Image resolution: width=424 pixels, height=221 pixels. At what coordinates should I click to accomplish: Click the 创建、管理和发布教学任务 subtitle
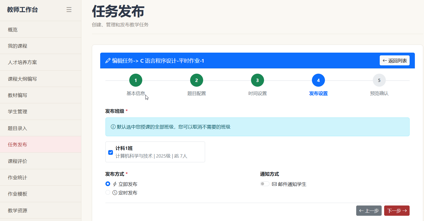point(120,25)
